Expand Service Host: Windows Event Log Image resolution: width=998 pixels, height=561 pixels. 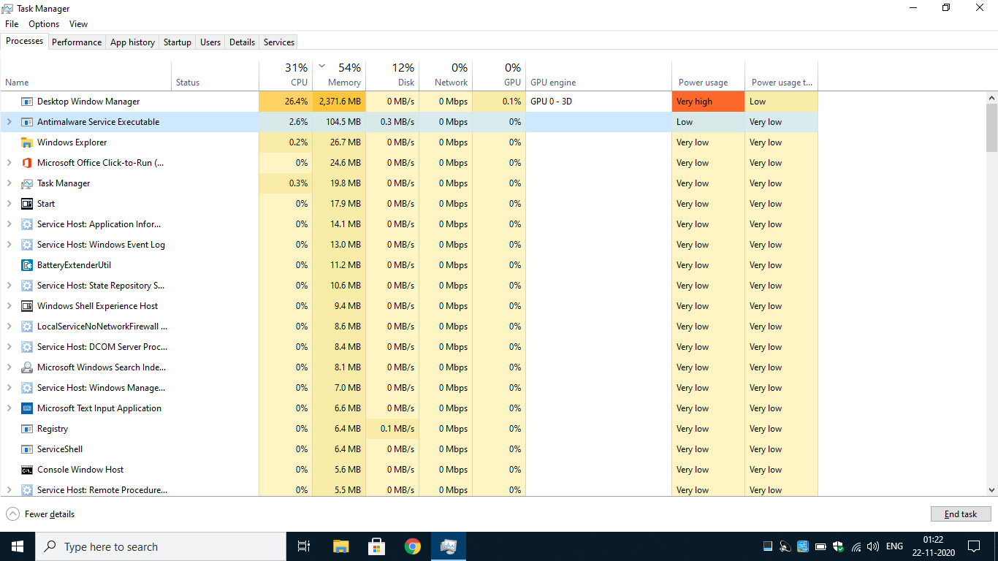pyautogui.click(x=9, y=245)
